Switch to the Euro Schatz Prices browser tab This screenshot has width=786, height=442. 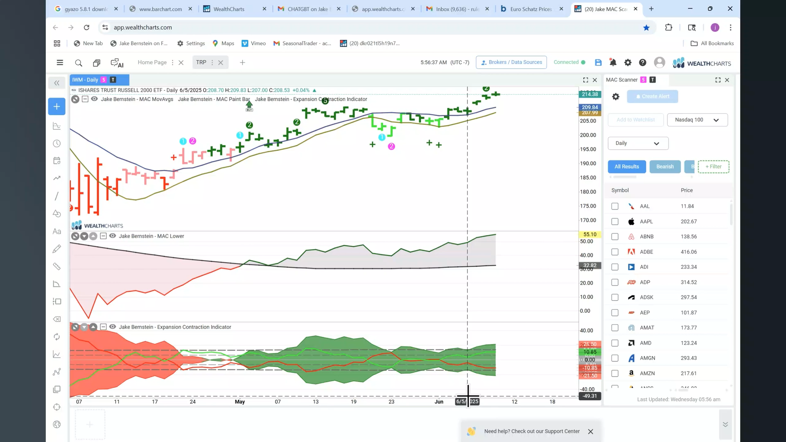pyautogui.click(x=531, y=9)
